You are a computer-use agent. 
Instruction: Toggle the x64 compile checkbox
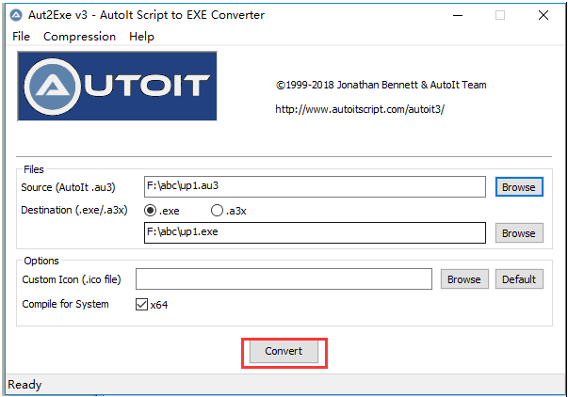141,305
